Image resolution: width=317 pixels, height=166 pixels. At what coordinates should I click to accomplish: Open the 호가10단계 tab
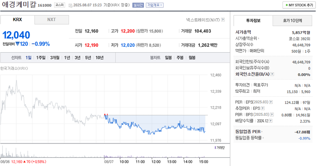tap(292, 21)
